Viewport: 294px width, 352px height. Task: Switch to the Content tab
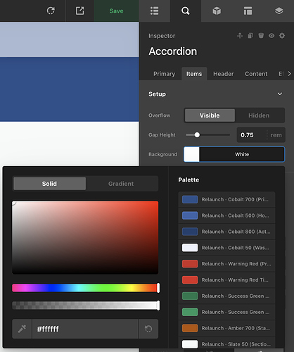point(256,74)
